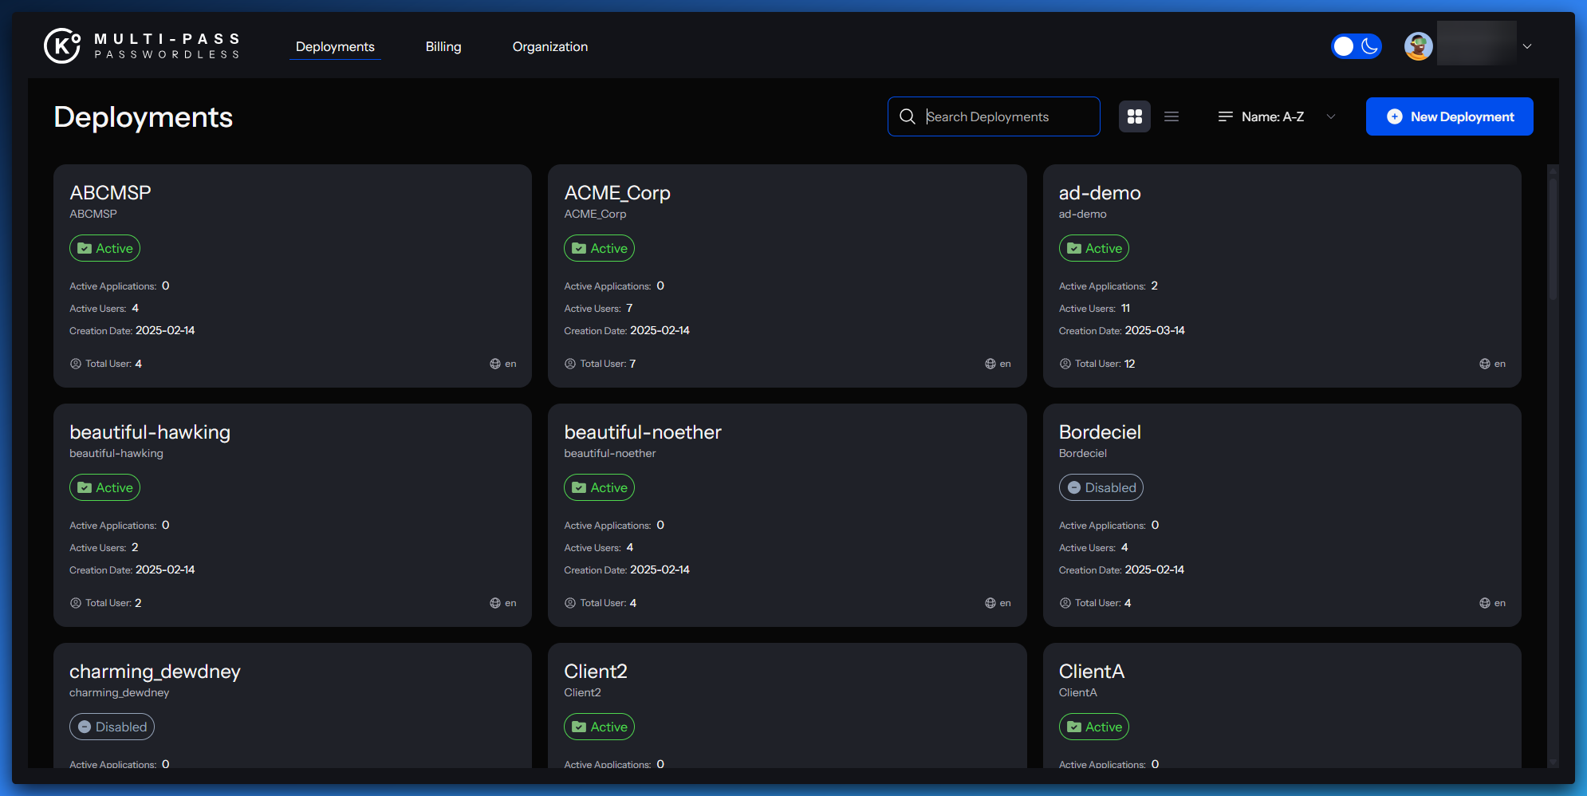
Task: Click the Total User icon on beautiful-hawking
Action: [x=76, y=603]
